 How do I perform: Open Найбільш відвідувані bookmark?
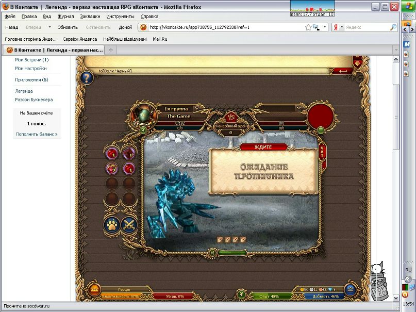125,39
